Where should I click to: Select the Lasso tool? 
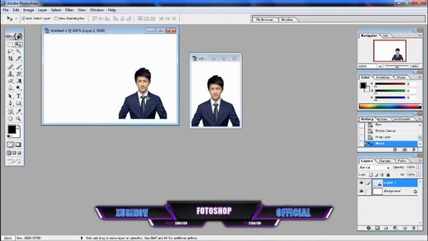pos(11,52)
